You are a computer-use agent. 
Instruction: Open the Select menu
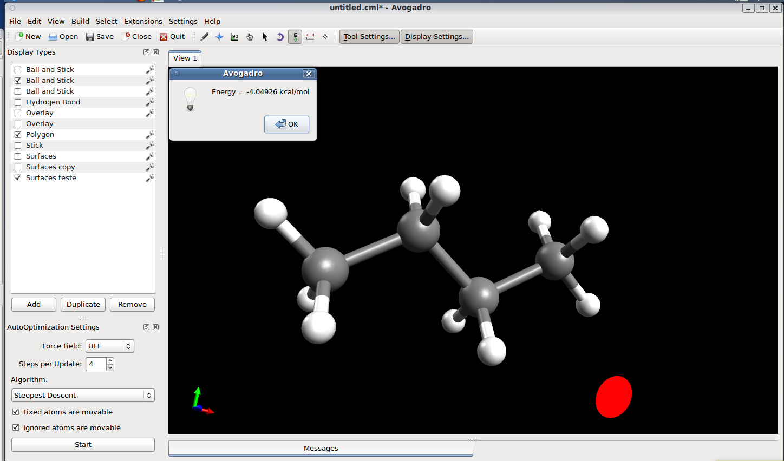[107, 22]
